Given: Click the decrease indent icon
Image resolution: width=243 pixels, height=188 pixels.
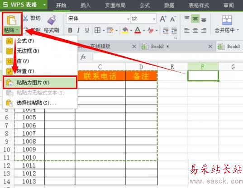Looking at the screenshot, I should pos(166,30).
